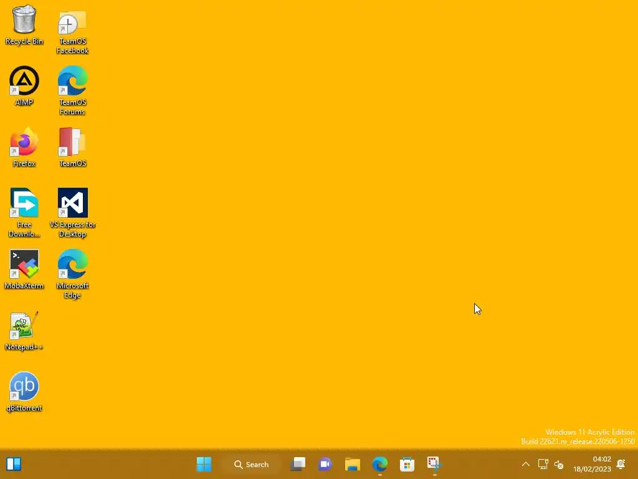Select the TeamOS Forums shortcut
This screenshot has width=638, height=479.
coord(72,91)
